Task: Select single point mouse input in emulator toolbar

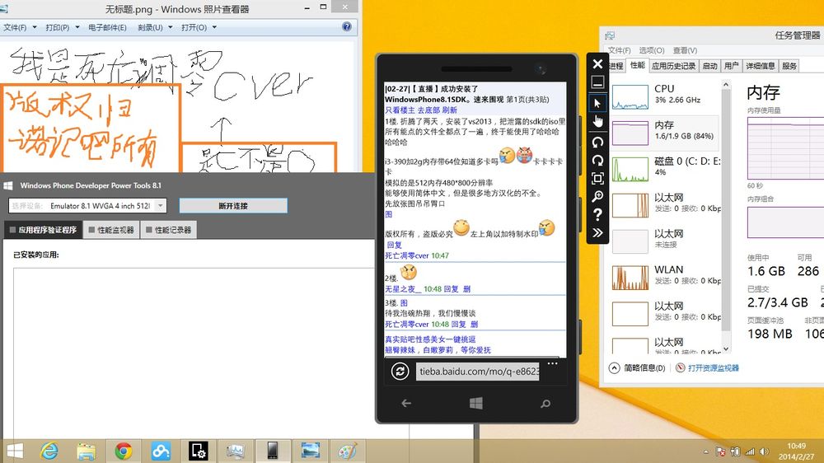Action: pyautogui.click(x=597, y=103)
